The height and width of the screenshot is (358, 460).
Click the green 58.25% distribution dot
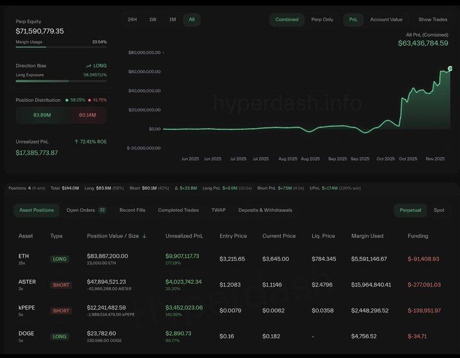pos(67,100)
